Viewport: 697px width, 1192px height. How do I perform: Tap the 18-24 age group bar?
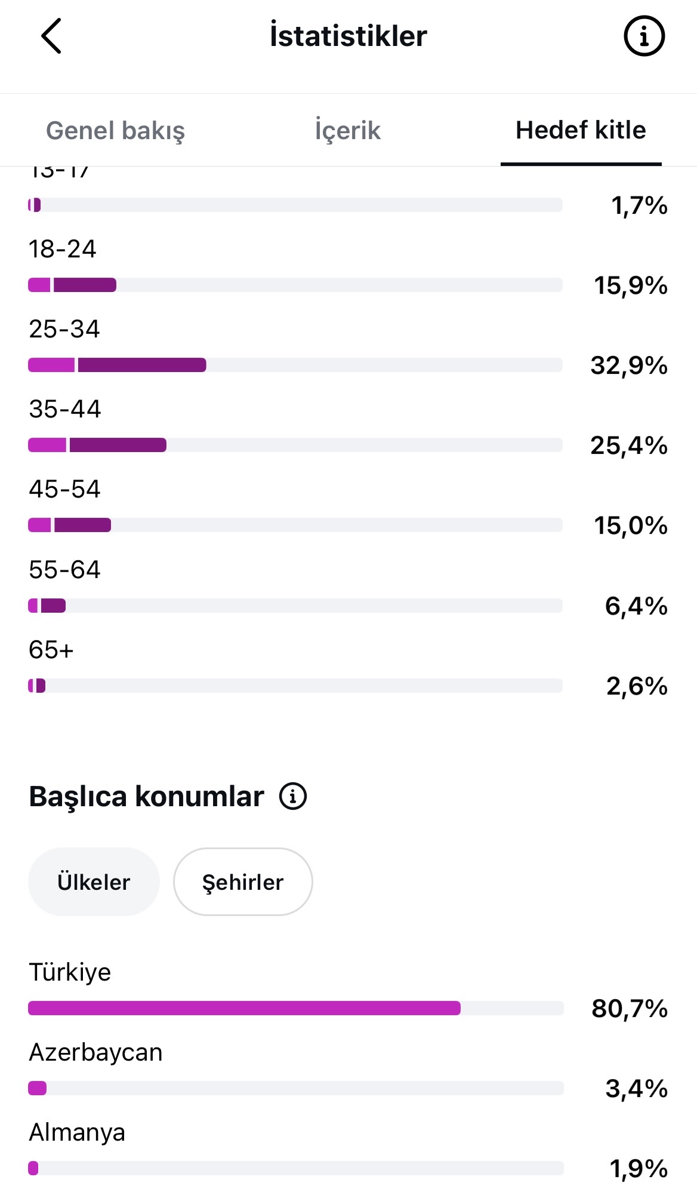pyautogui.click(x=295, y=285)
